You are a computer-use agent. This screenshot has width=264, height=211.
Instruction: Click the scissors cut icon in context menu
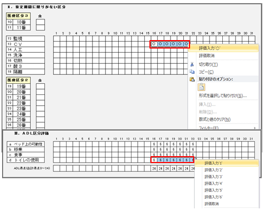[x=192, y=64]
